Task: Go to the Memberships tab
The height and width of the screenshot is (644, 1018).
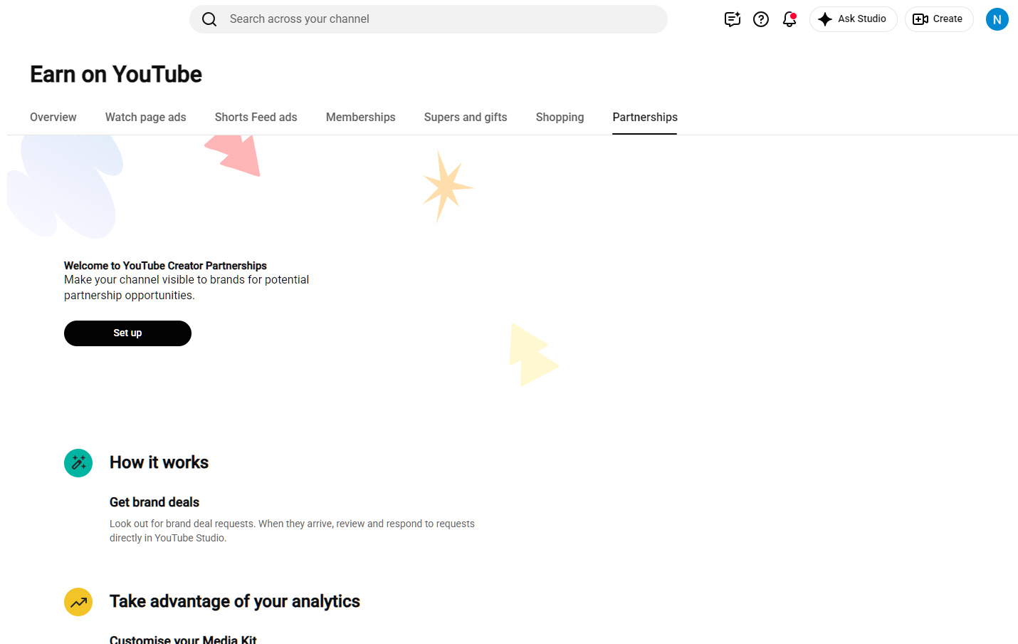Action: [361, 118]
